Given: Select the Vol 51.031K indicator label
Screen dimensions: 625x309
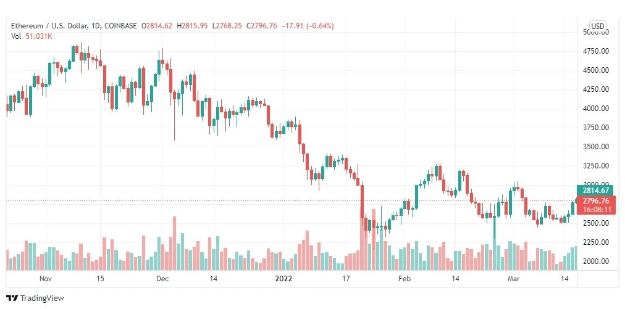Looking at the screenshot, I should tap(31, 36).
